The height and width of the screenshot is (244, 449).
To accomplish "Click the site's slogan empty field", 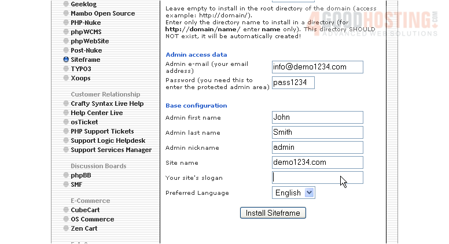I will click(317, 178).
